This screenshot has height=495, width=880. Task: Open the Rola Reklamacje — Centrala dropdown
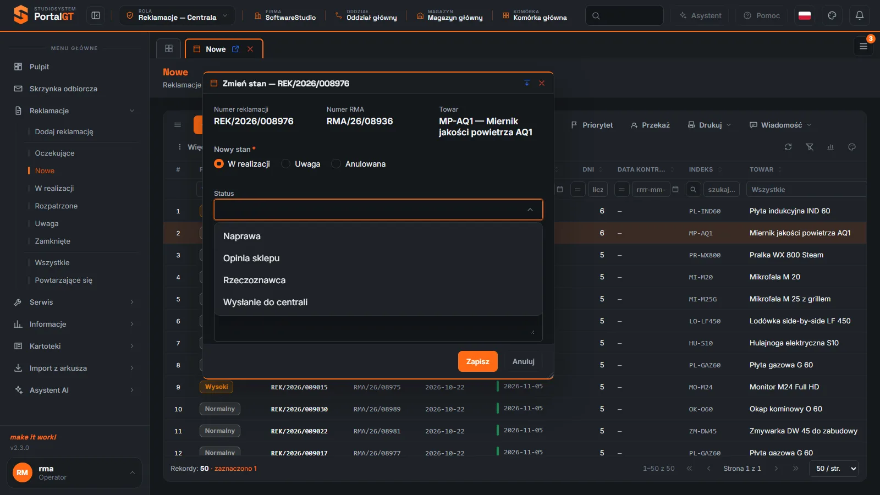coord(177,15)
